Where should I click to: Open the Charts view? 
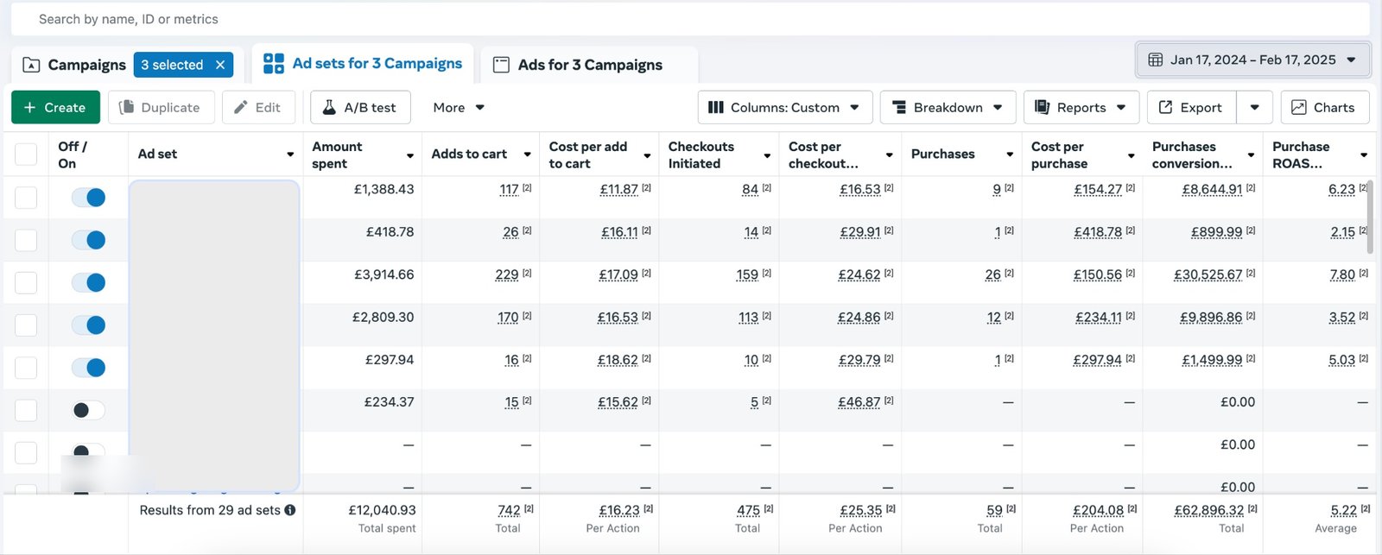point(1325,107)
